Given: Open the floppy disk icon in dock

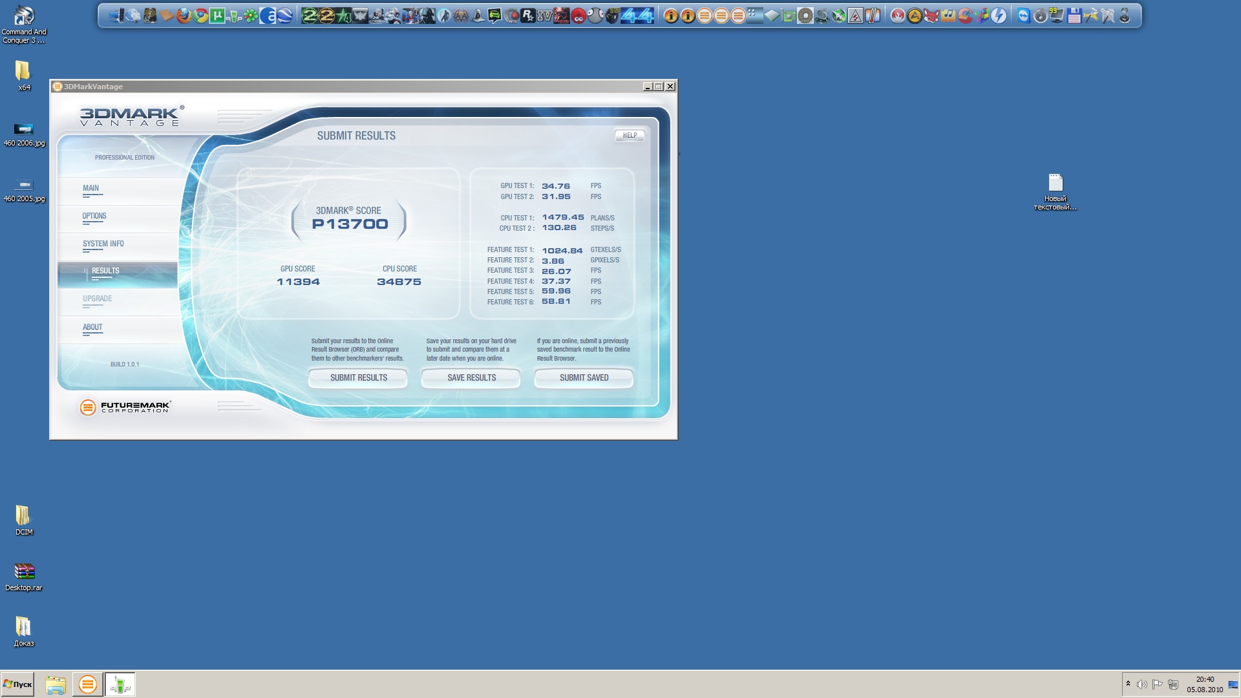Looking at the screenshot, I should (x=1074, y=16).
